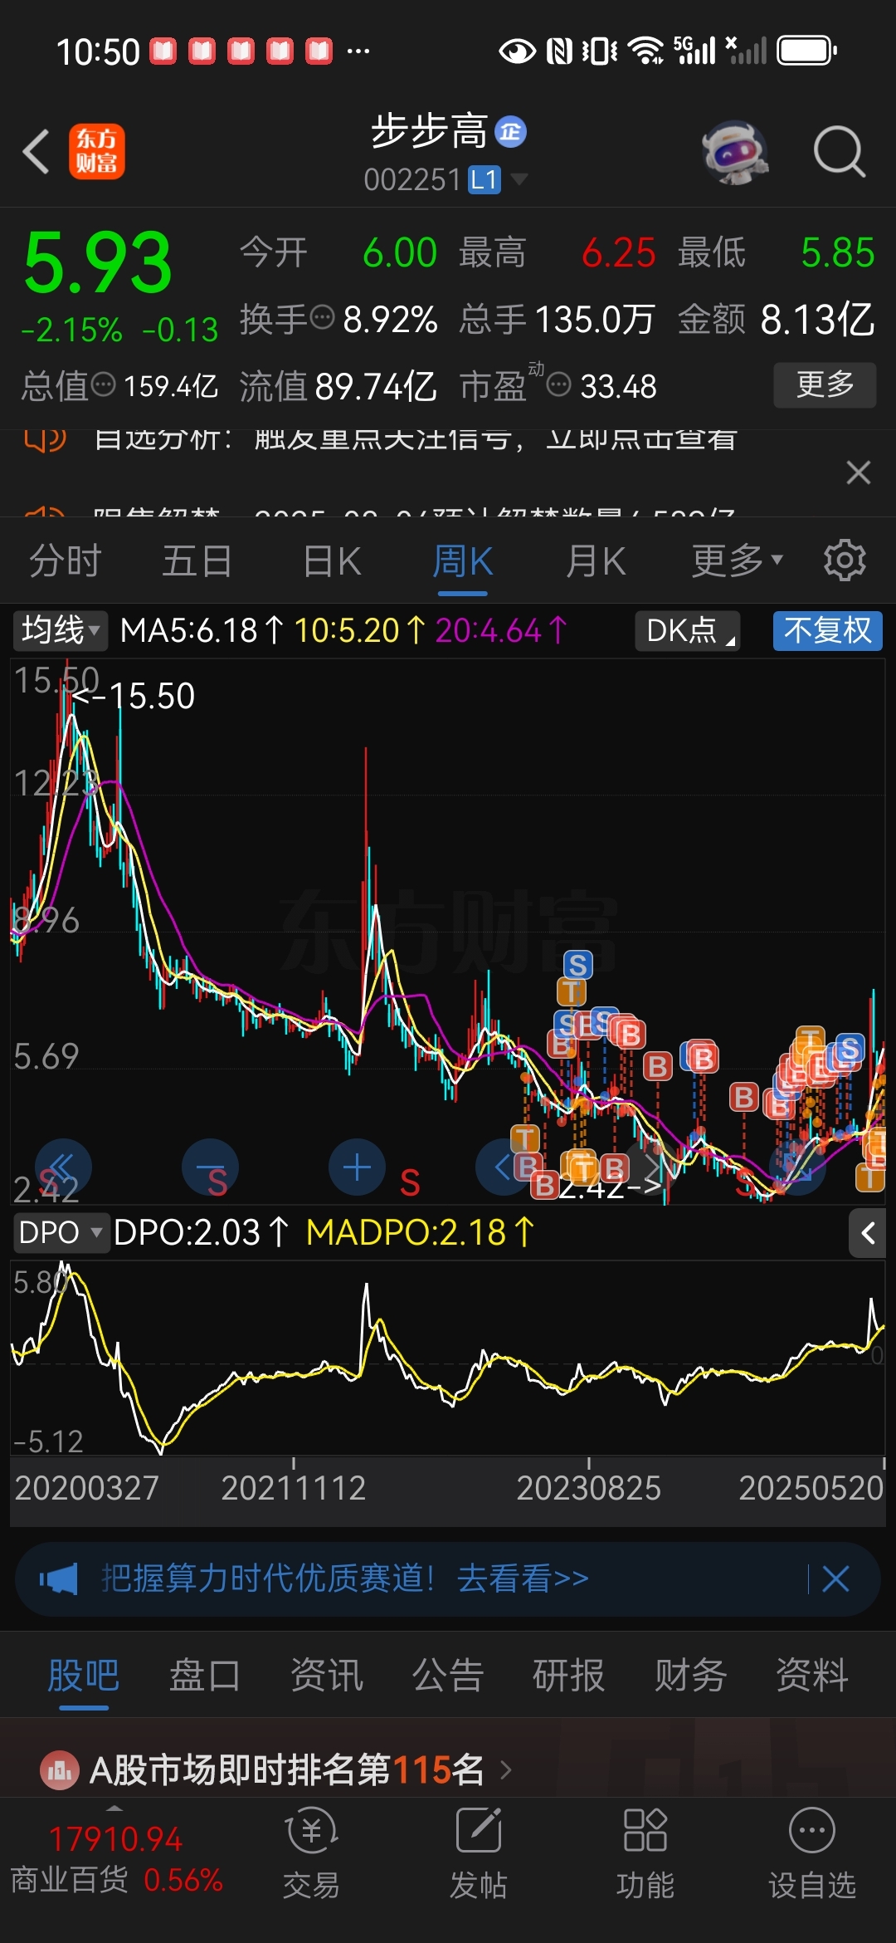Close the 自选分析 notice banner
This screenshot has height=1943, width=896.
(859, 472)
